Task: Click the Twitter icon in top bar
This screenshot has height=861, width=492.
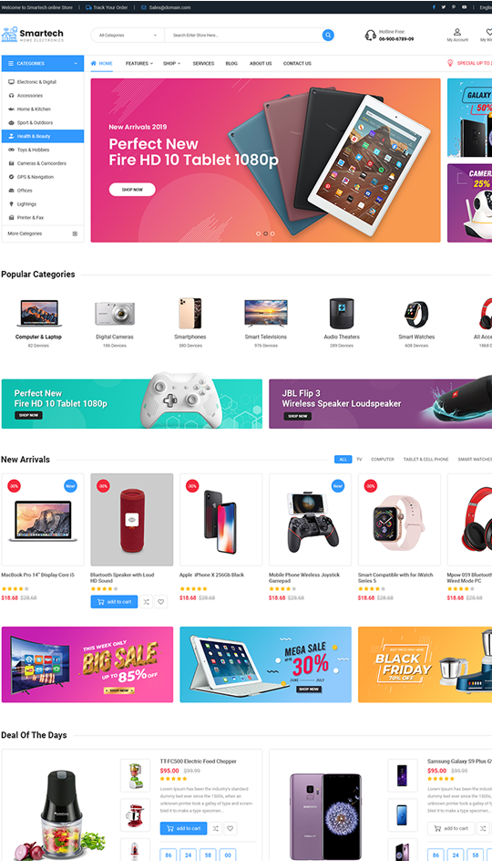Action: 444,7
